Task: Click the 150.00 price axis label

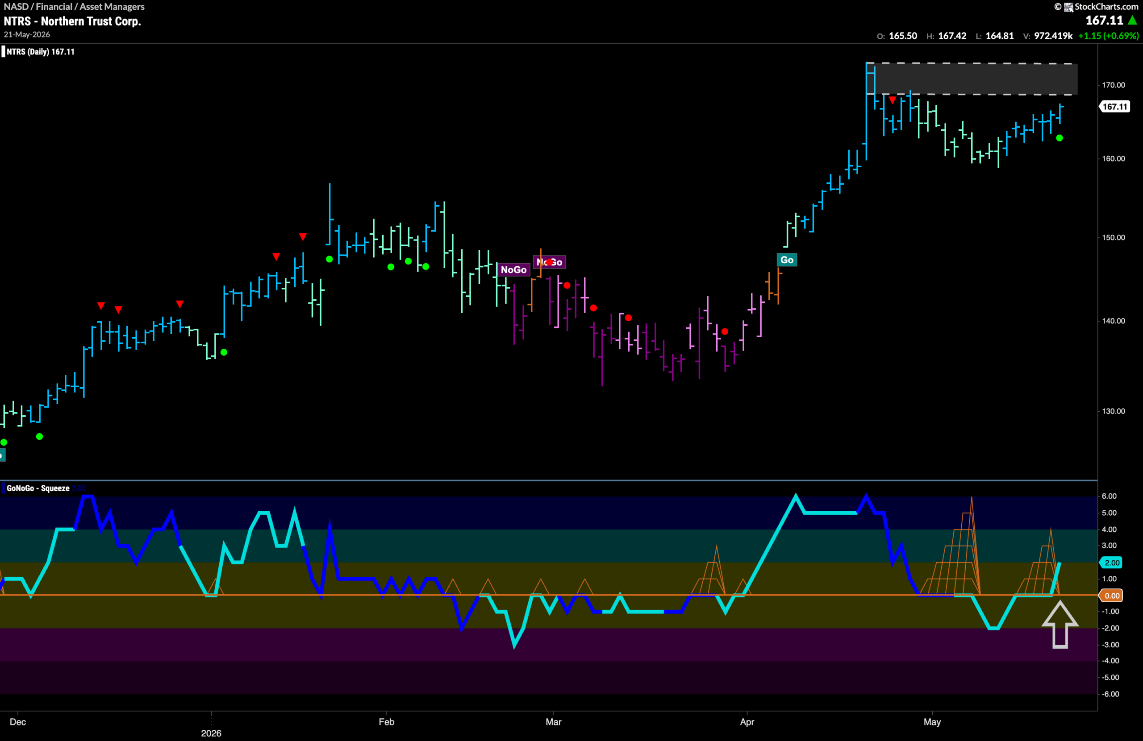Action: (1113, 238)
